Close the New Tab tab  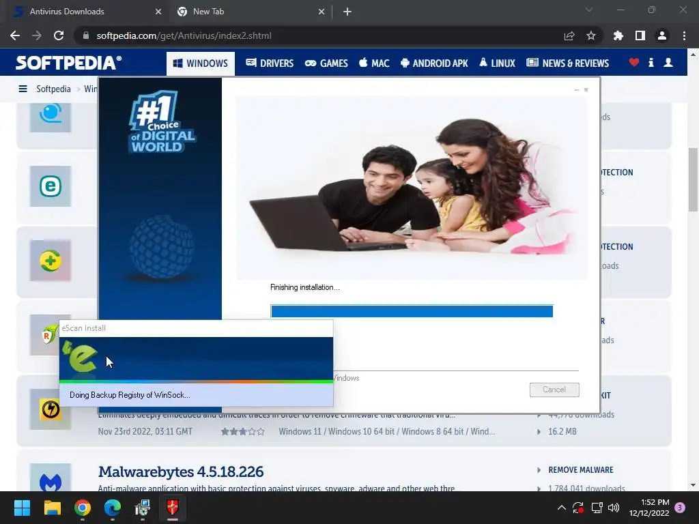[322, 12]
